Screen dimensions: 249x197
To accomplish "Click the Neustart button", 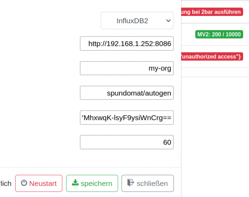I will [39, 183].
